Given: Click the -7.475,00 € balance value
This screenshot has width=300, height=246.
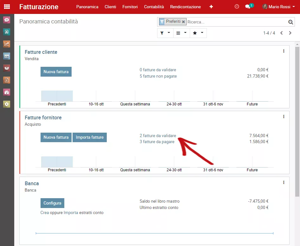Looking at the screenshot, I should 258,201.
